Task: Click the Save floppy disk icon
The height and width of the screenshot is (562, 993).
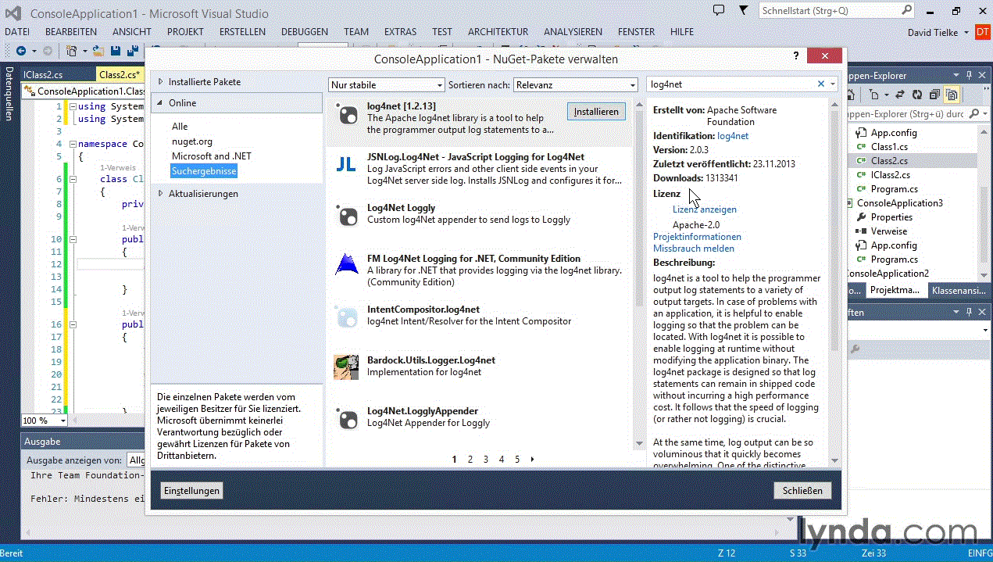Action: pos(115,51)
